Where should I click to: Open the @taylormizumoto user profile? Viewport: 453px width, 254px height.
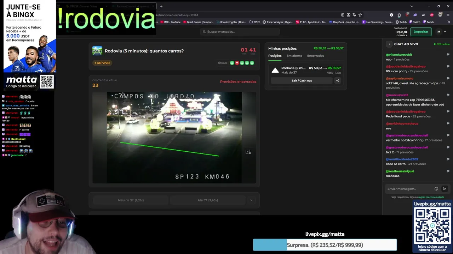[x=400, y=78]
